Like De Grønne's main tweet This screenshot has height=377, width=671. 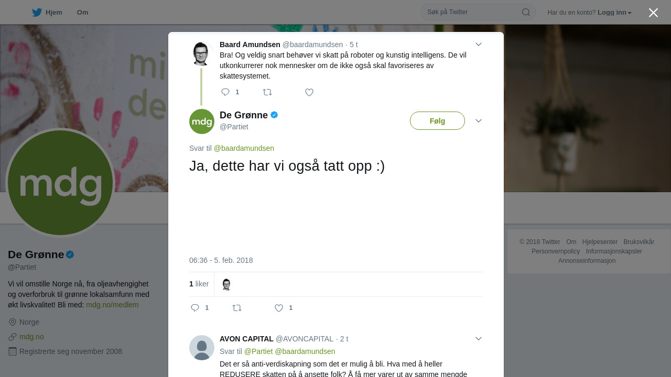click(x=279, y=308)
